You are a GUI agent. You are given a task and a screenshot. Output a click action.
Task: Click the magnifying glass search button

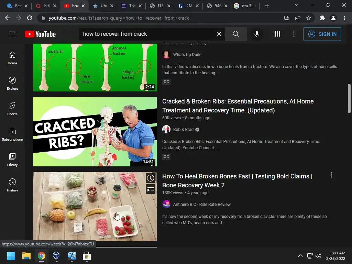tap(236, 34)
